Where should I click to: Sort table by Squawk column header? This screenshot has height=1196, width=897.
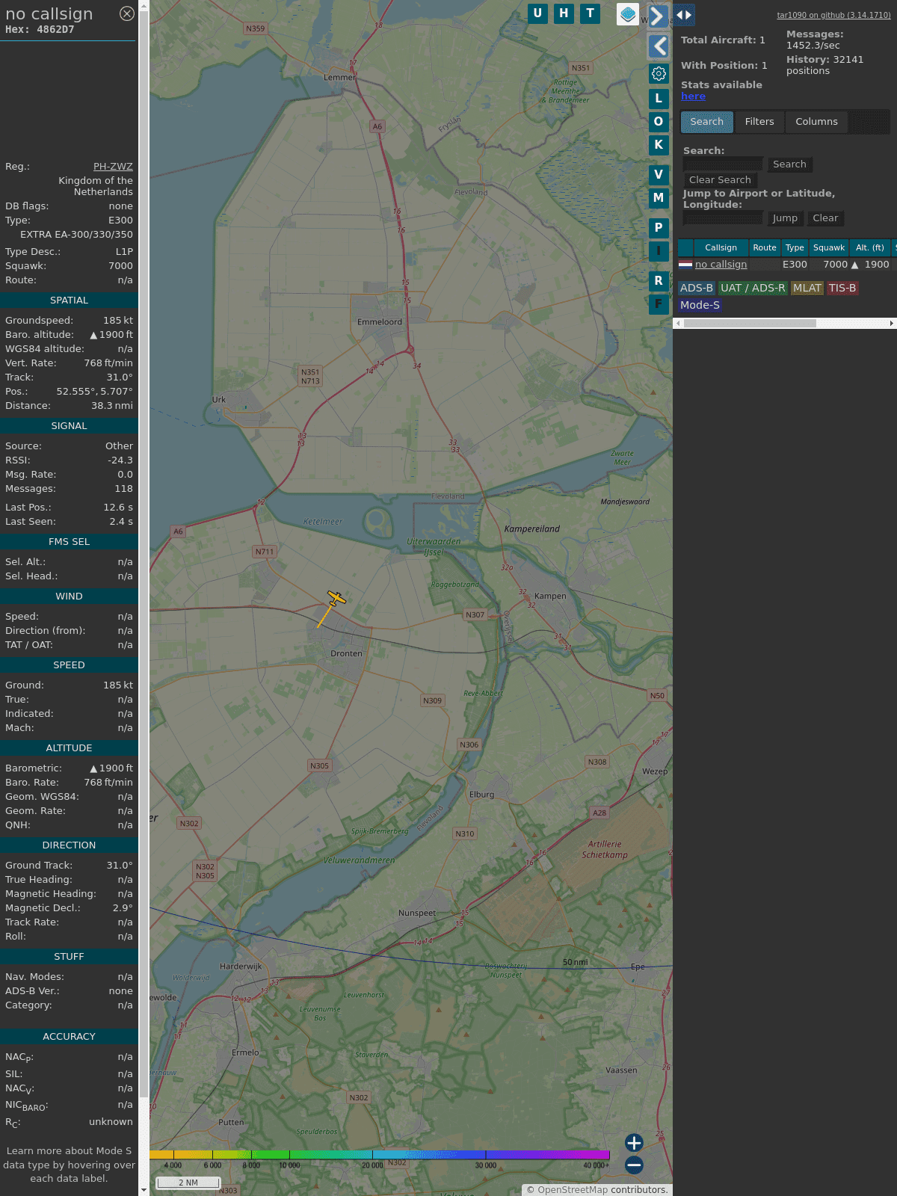click(829, 247)
